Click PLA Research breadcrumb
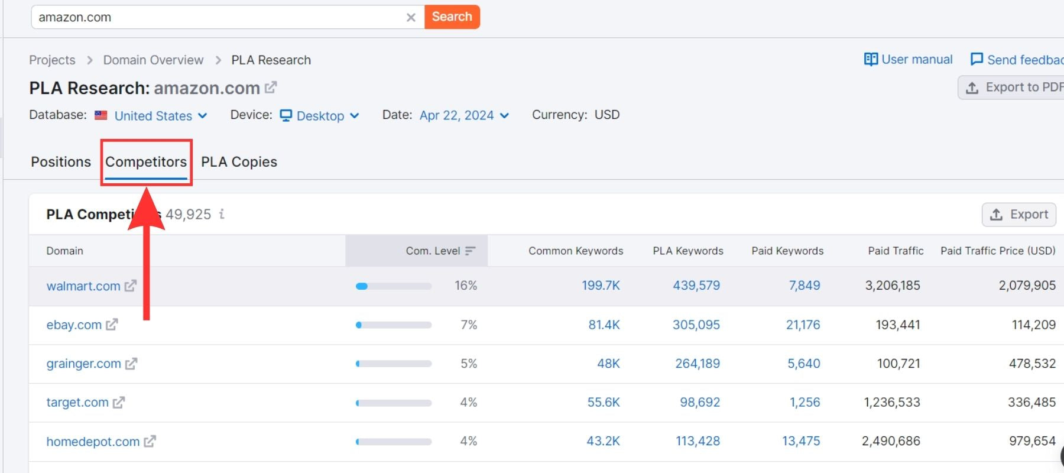This screenshot has width=1064, height=473. [x=271, y=60]
